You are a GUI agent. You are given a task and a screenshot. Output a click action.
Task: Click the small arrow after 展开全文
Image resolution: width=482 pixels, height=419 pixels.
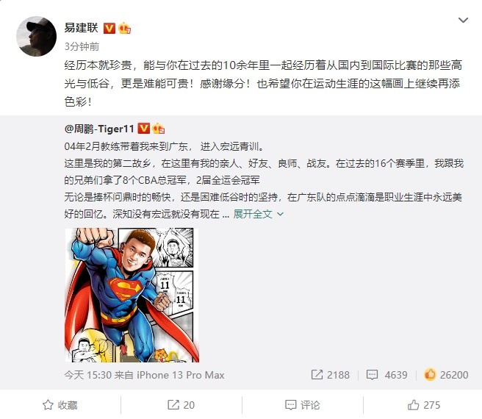280,214
